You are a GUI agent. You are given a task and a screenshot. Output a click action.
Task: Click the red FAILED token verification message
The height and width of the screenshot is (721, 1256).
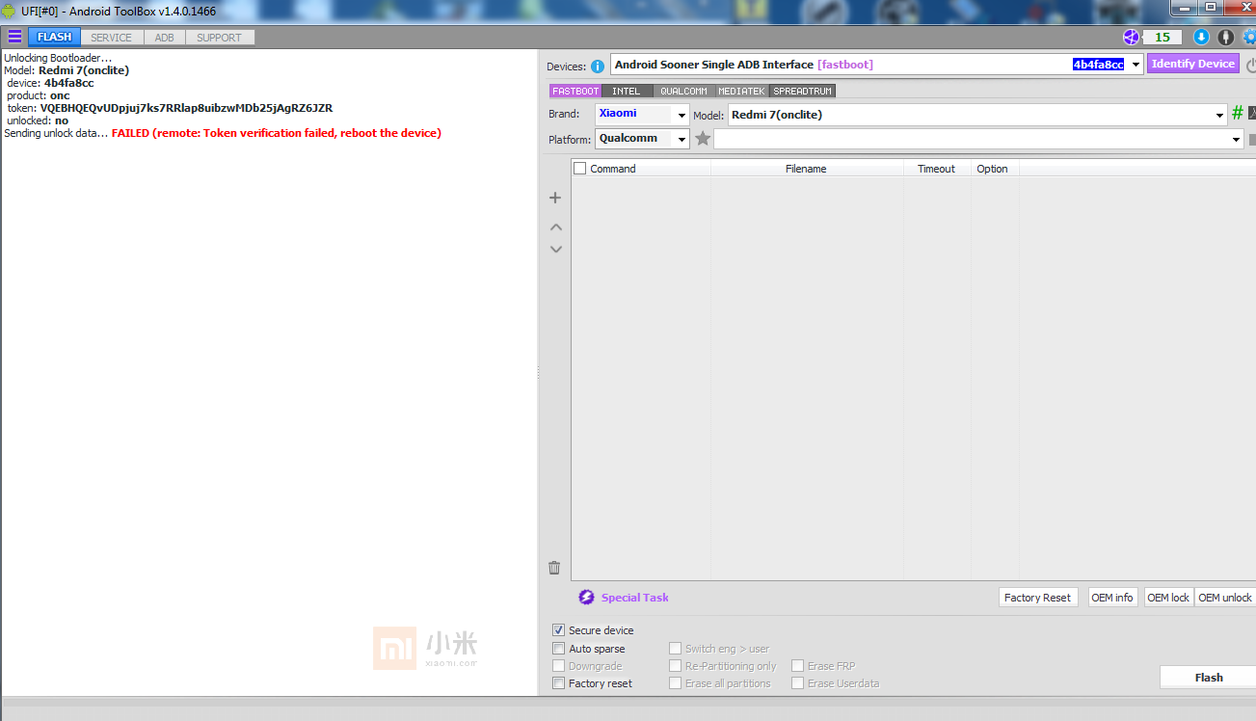[x=277, y=133]
